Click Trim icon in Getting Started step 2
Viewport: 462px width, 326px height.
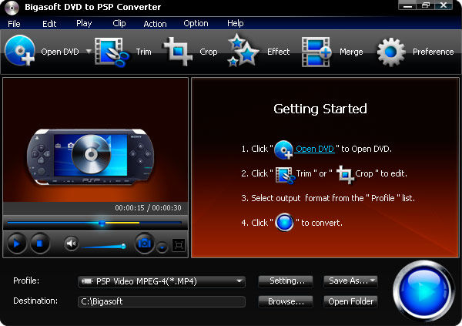(x=285, y=175)
